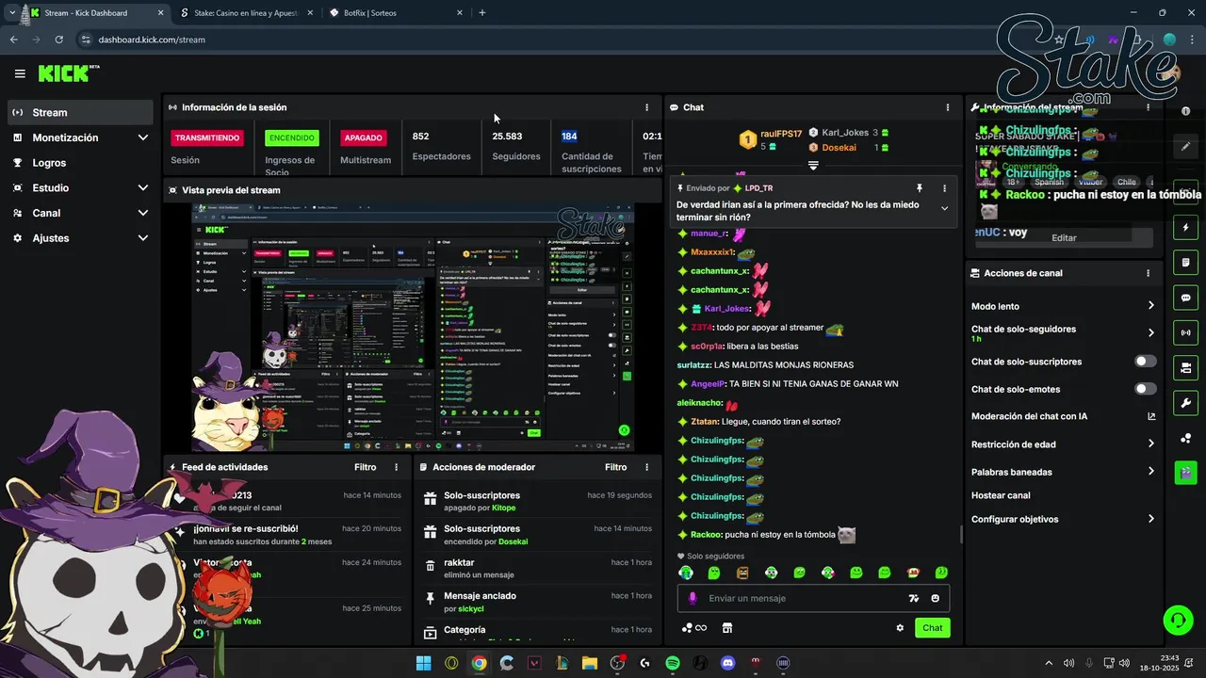The width and height of the screenshot is (1206, 678).
Task: Open Restricción de edad options chevron
Action: (1150, 444)
